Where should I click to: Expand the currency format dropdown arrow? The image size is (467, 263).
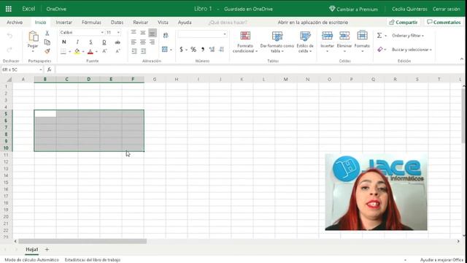coord(187,50)
